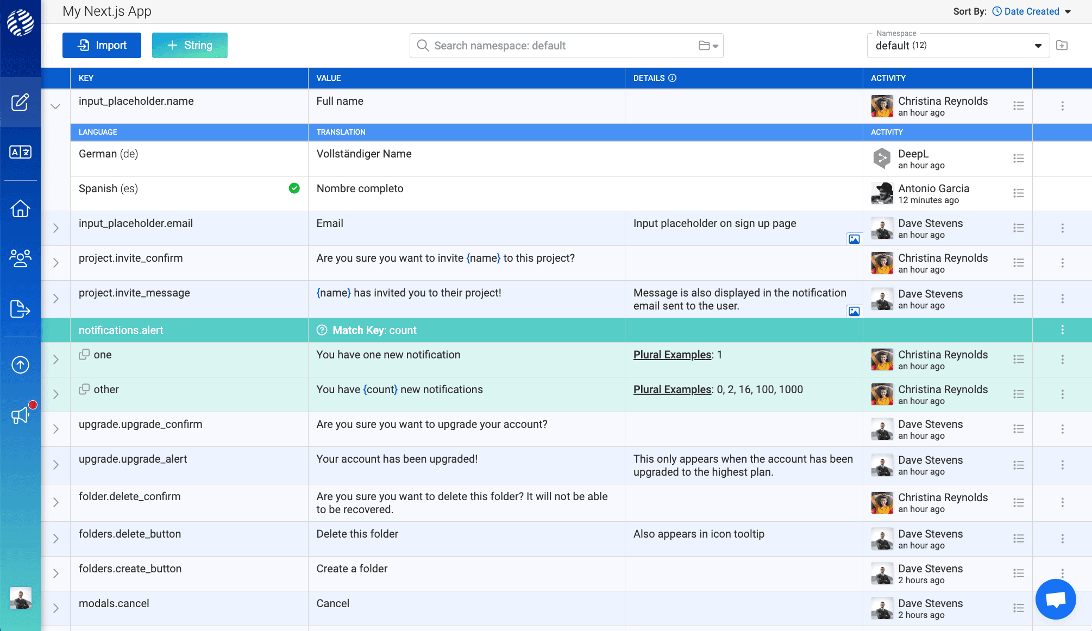Click the Add String button
Viewport: 1092px width, 631px height.
pos(190,45)
